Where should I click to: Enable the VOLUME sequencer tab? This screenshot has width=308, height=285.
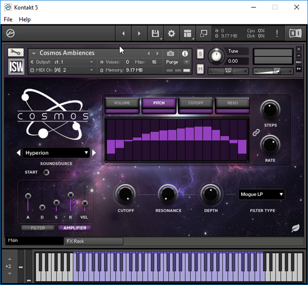[122, 103]
